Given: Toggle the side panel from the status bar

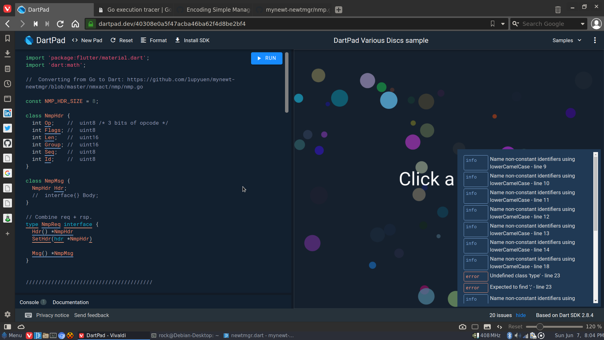Looking at the screenshot, I should tap(7, 327).
